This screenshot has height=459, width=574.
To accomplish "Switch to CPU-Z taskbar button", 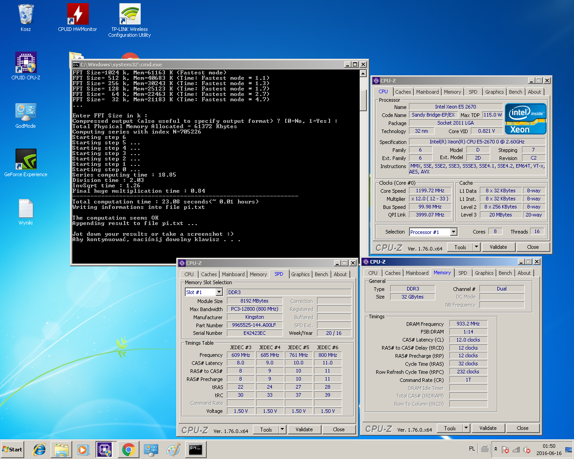I will 104,450.
